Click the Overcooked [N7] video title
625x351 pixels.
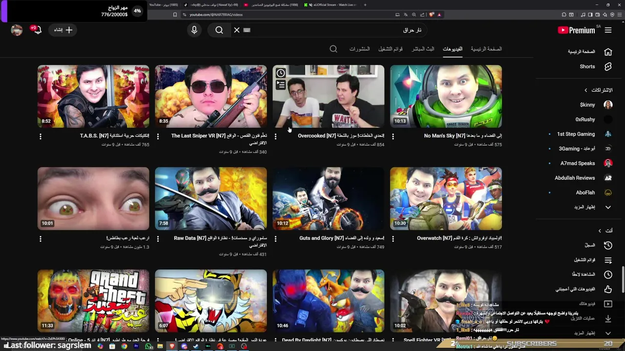[341, 136]
